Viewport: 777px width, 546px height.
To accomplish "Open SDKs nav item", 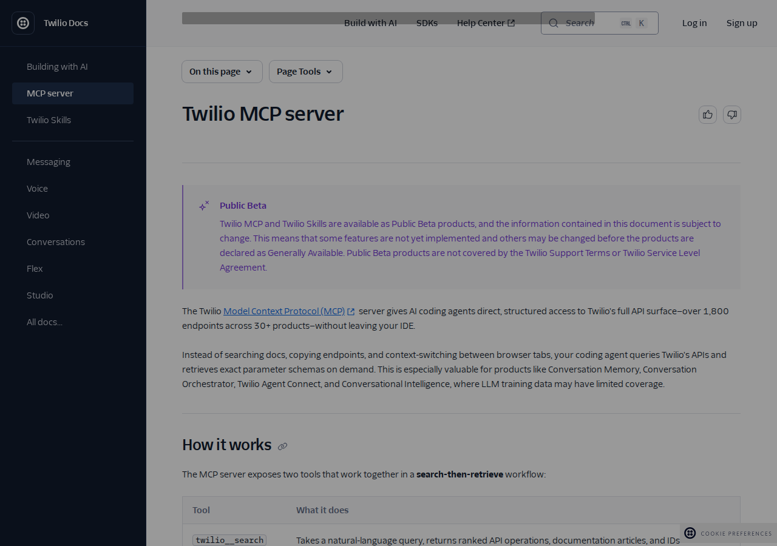I will [x=427, y=23].
